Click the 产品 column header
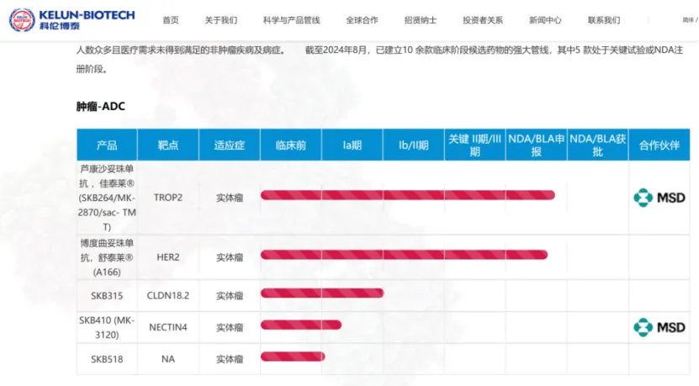 (107, 145)
